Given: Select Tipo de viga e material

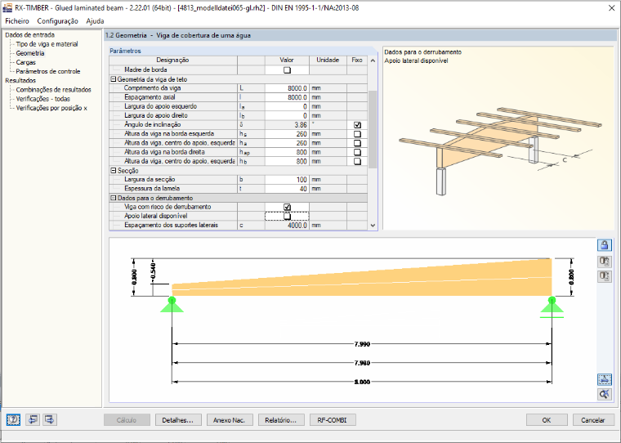Looking at the screenshot, I should (x=47, y=44).
